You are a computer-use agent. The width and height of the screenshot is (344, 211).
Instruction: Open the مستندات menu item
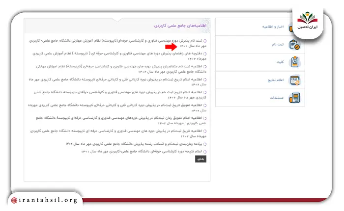276,98
